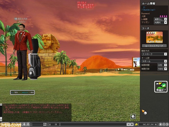Click the minus circle icon in bottom bar
The image size is (169, 127).
coord(164,124)
